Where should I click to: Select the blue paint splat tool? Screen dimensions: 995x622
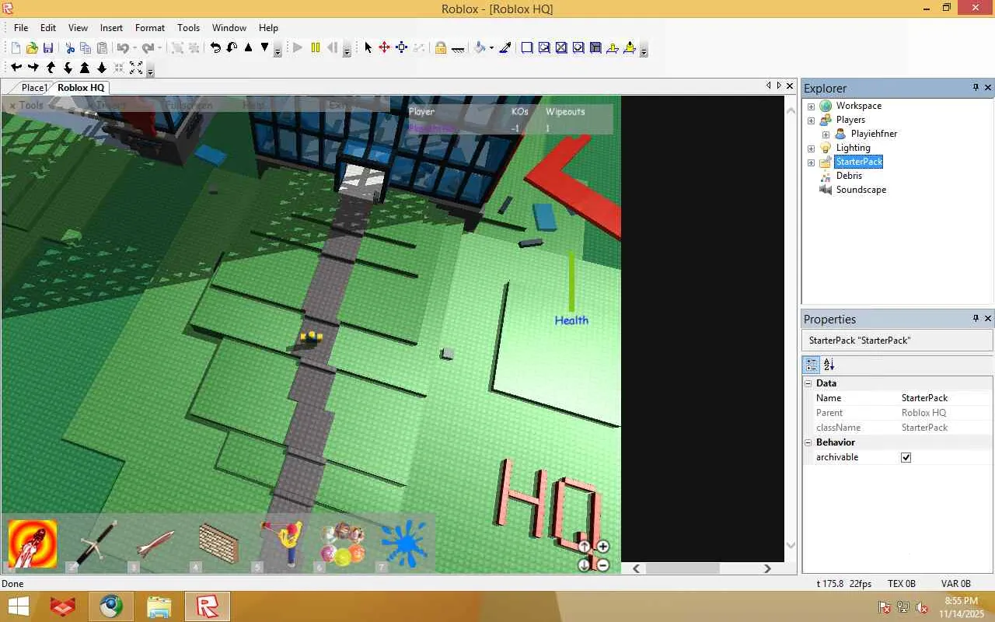[x=404, y=543]
